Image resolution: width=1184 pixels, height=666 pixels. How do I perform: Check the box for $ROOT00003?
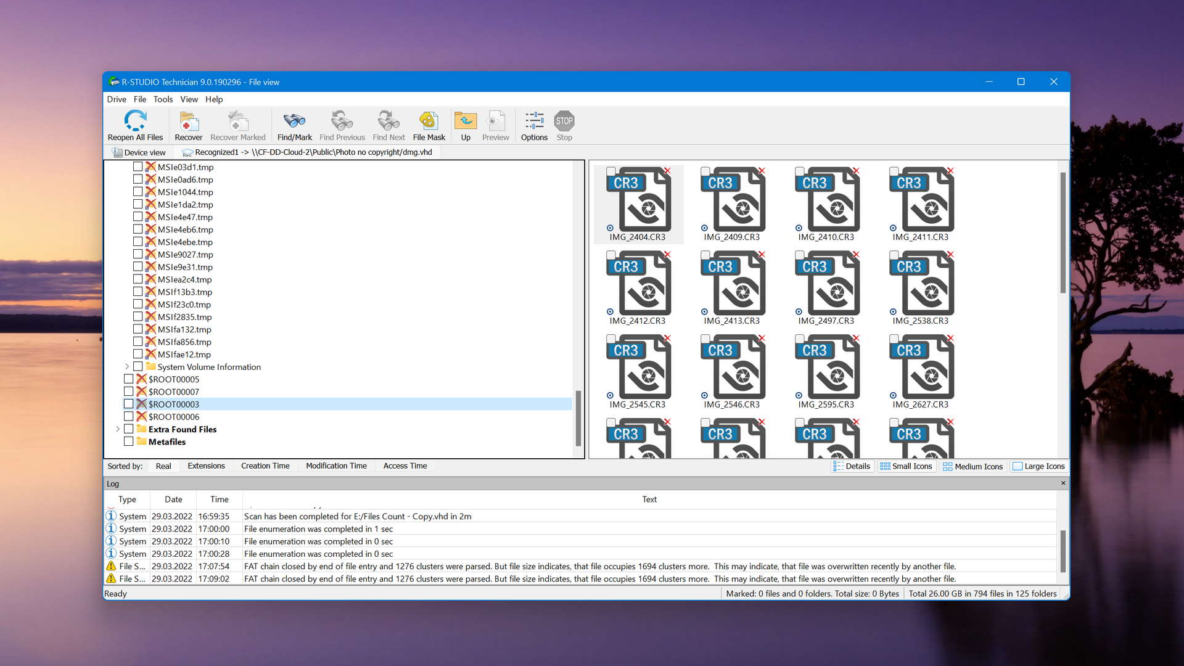(x=128, y=404)
